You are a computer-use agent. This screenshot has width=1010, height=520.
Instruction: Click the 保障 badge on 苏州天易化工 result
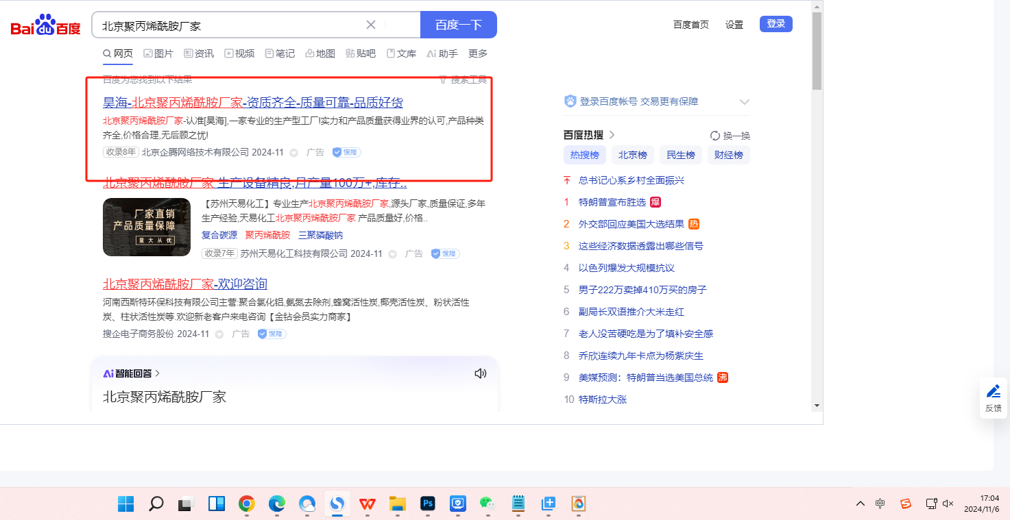[446, 253]
